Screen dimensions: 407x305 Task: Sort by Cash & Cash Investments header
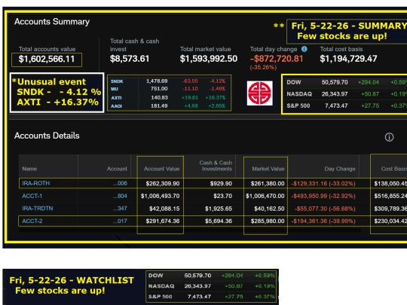[216, 166]
